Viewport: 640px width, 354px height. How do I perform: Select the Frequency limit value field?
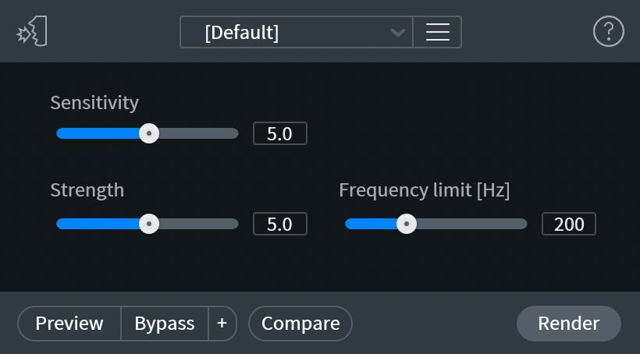pyautogui.click(x=569, y=225)
